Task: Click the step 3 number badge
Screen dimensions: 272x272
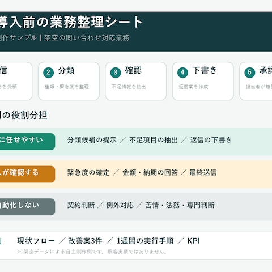Action: click(x=116, y=73)
